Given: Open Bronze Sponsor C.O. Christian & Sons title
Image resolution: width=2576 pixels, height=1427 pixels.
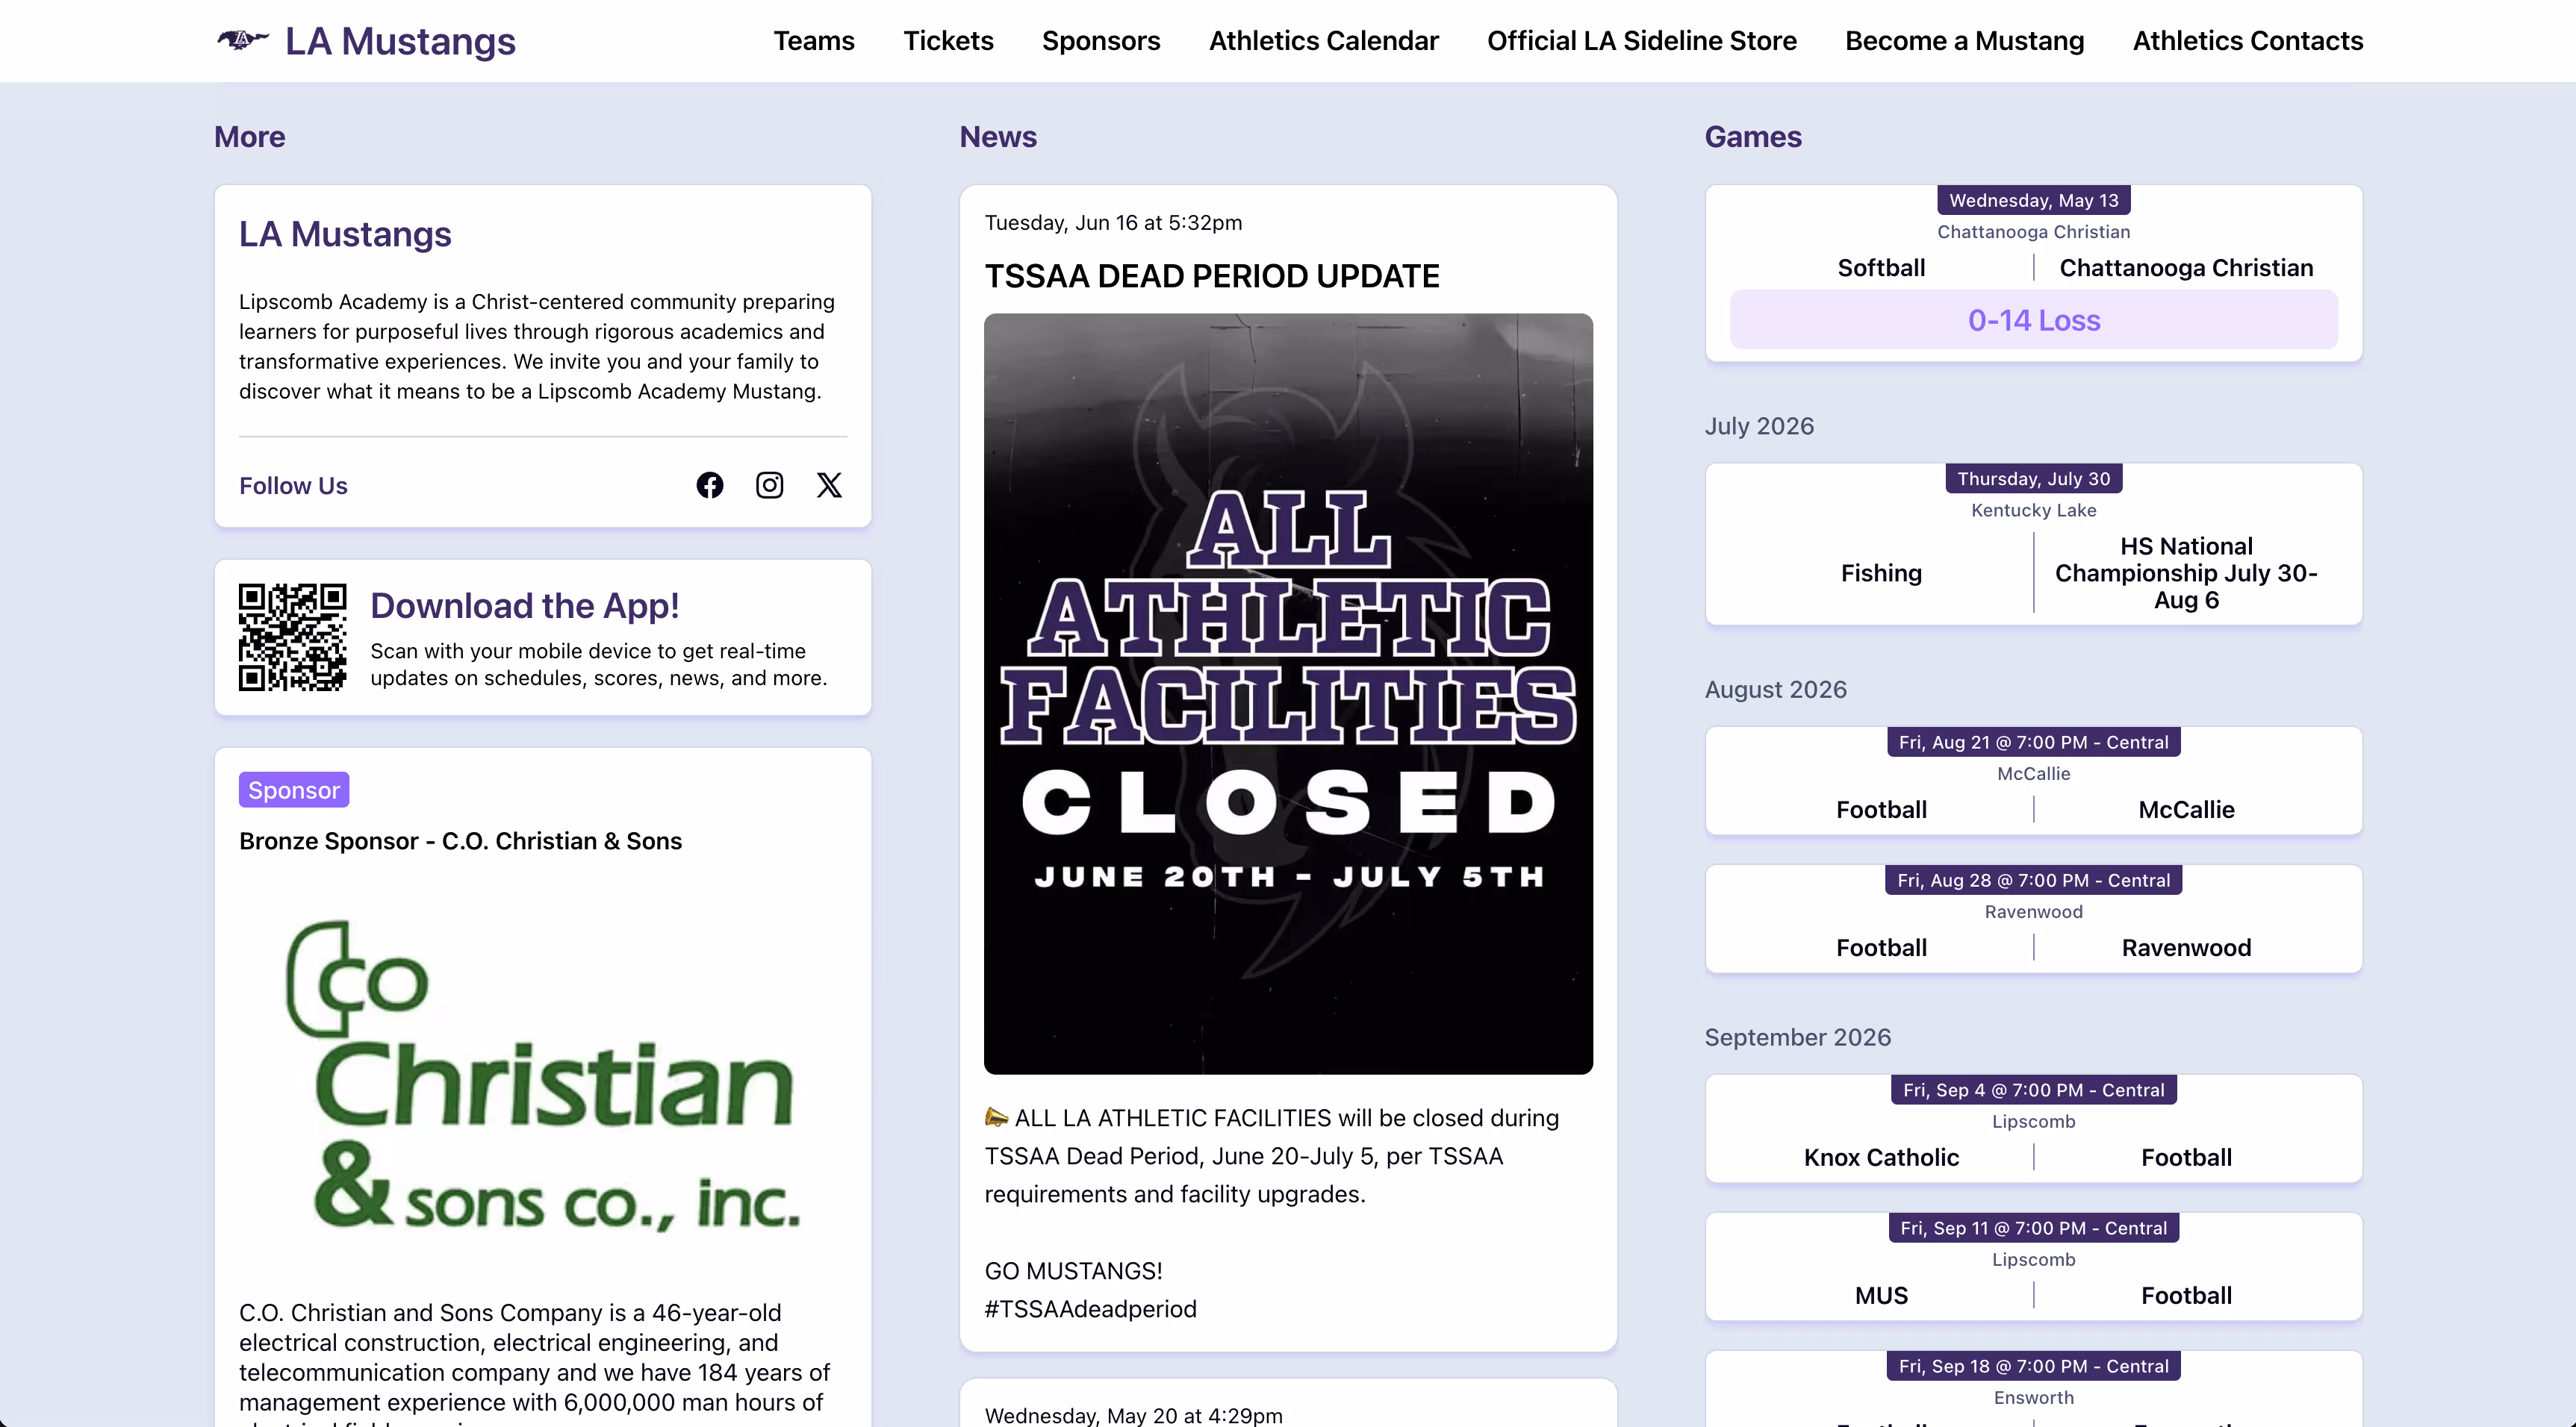Looking at the screenshot, I should point(460,841).
